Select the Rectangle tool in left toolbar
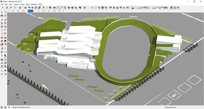This screenshot has height=109, width=204. click(x=2, y=23)
